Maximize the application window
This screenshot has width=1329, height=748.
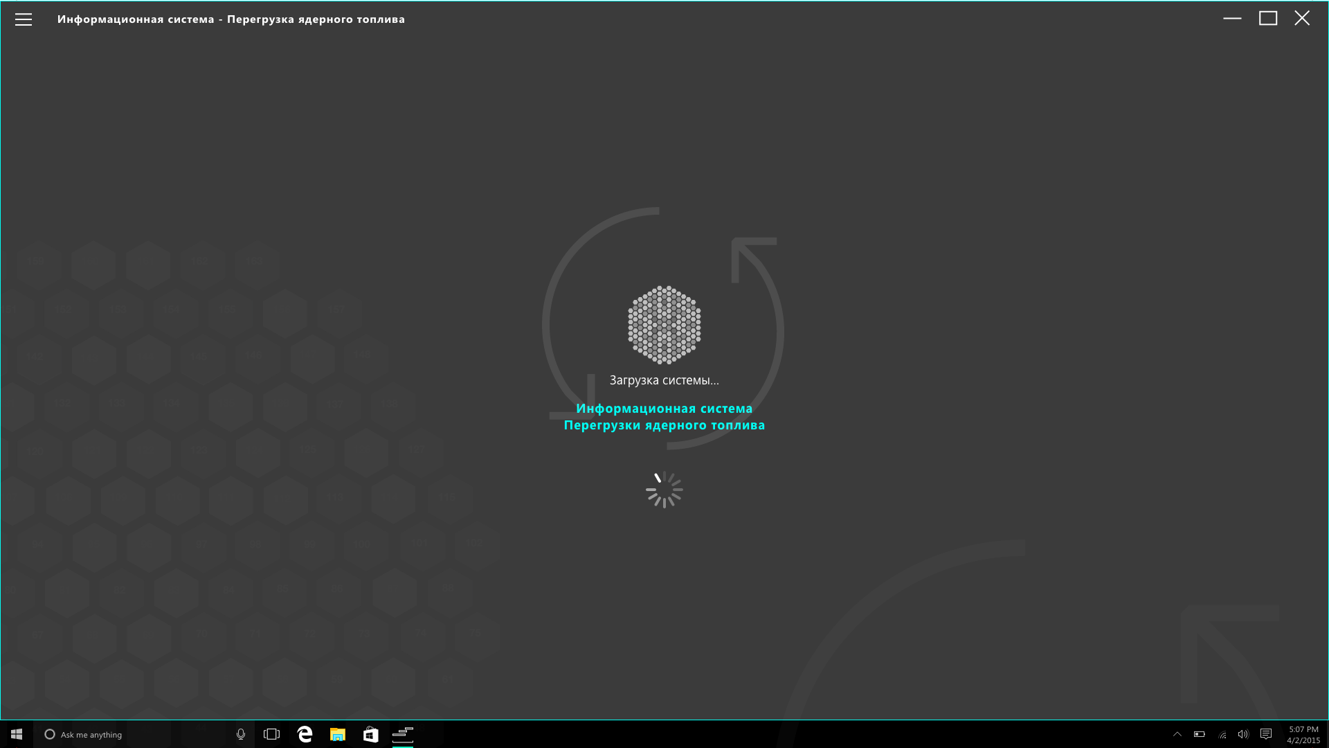[1268, 19]
